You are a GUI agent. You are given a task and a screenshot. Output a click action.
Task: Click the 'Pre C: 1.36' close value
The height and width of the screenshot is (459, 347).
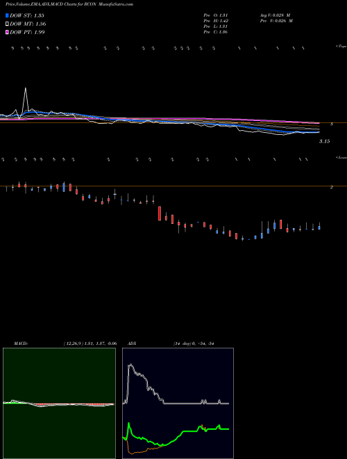216,32
